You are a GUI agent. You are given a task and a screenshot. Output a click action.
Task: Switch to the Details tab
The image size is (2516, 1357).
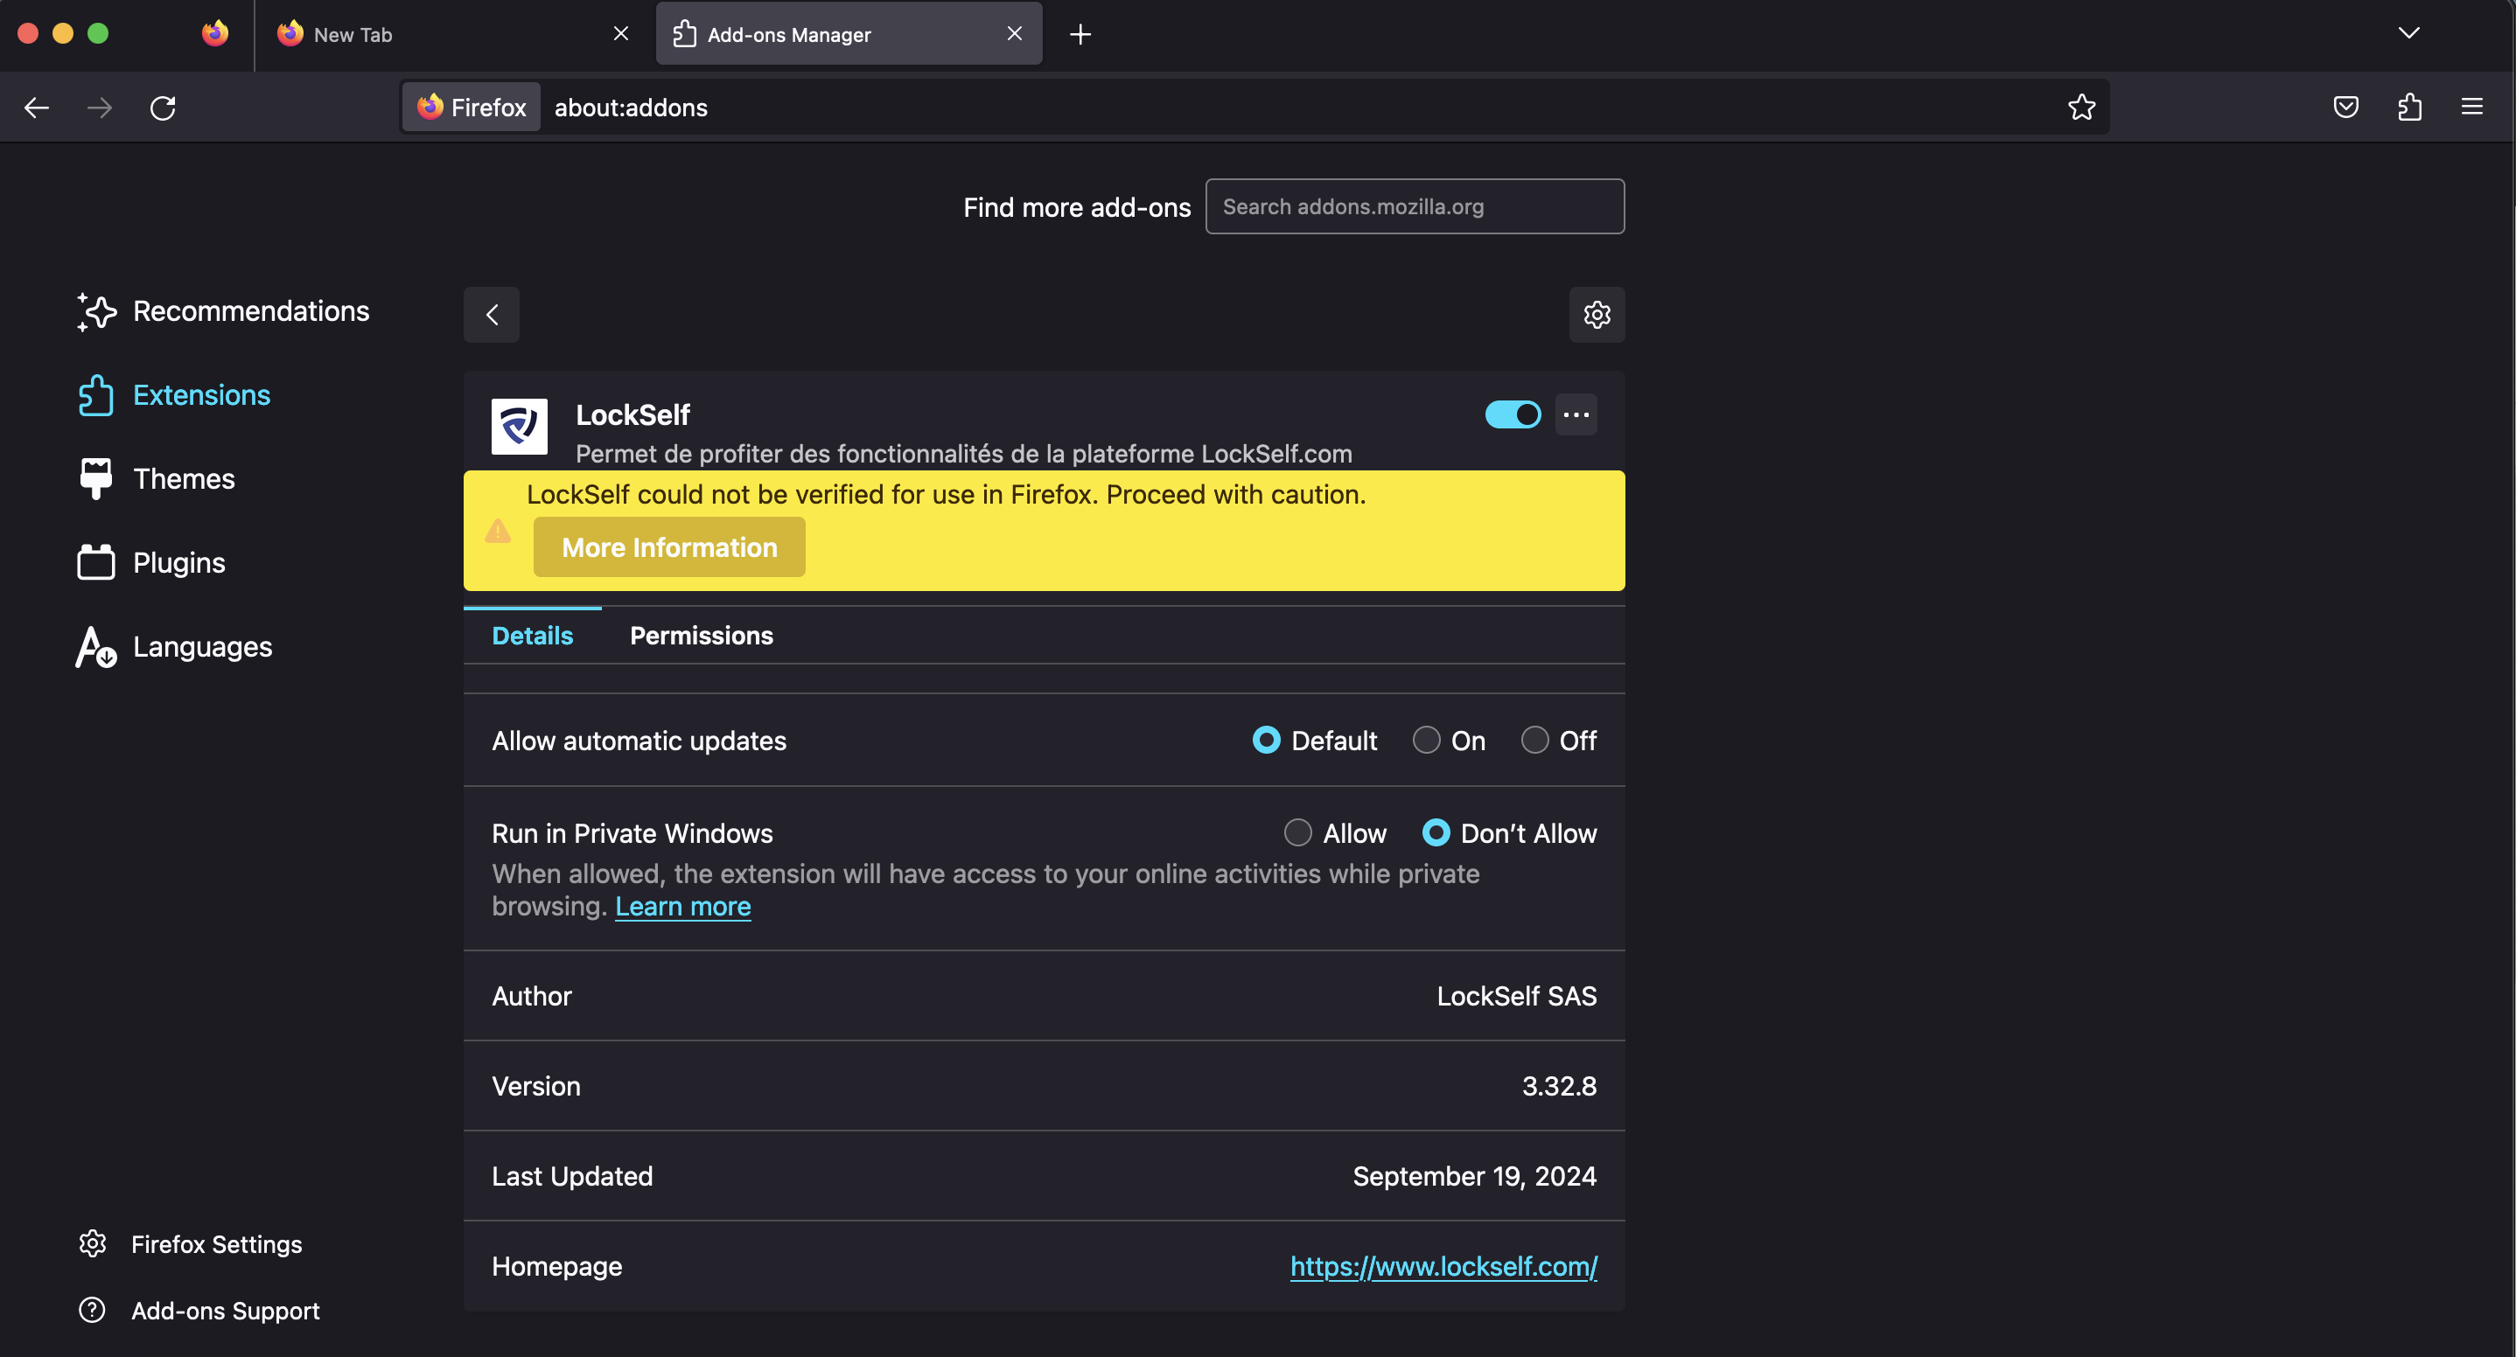pos(532,636)
